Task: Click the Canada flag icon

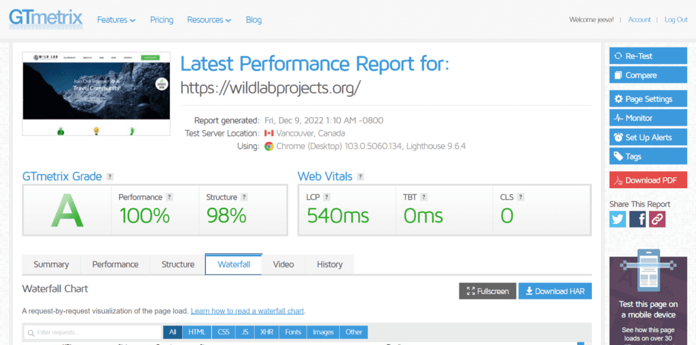Action: (x=268, y=134)
